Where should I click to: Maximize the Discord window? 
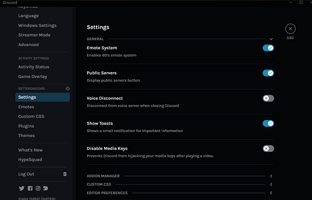(301, 2)
